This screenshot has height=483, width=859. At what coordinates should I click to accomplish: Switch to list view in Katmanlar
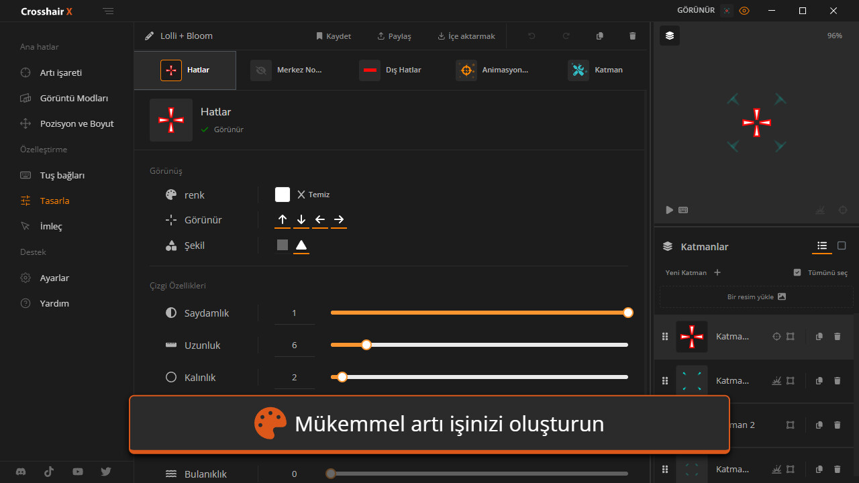pos(822,246)
